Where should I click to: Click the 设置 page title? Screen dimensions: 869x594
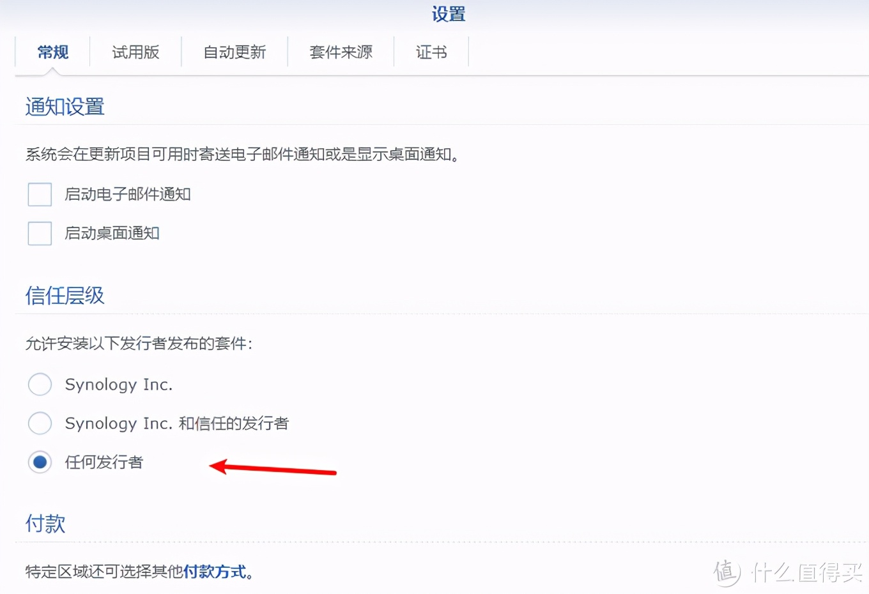[448, 14]
